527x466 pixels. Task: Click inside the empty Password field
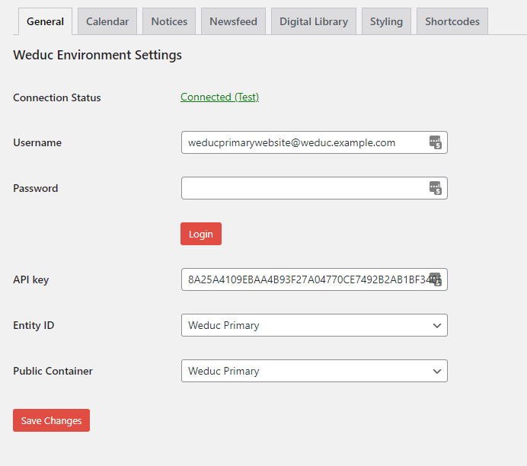coord(301,188)
